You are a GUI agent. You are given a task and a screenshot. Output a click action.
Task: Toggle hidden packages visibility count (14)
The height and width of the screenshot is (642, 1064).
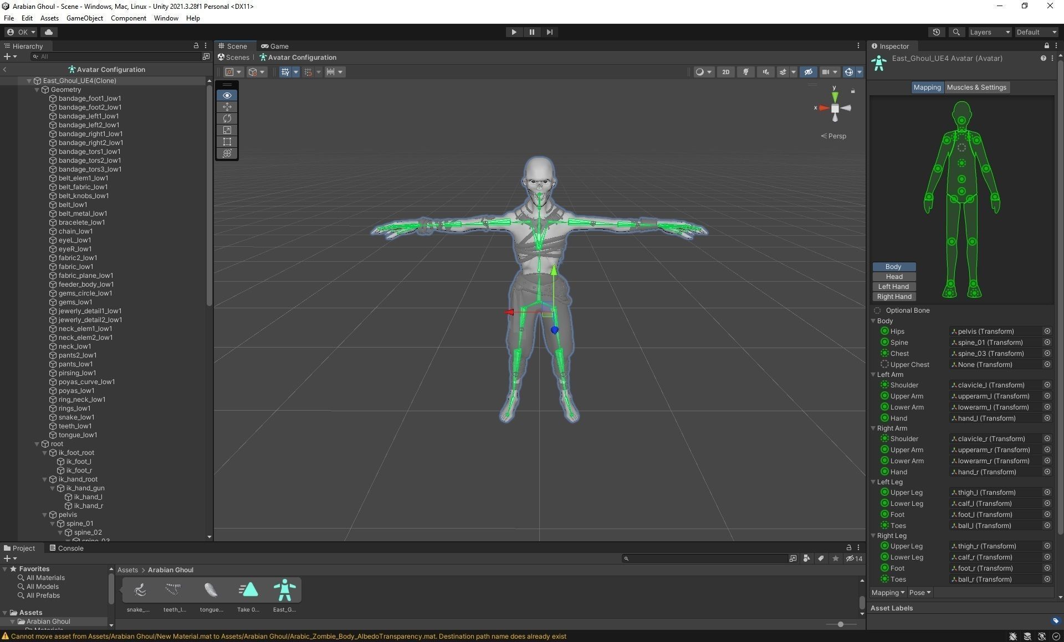(x=854, y=558)
